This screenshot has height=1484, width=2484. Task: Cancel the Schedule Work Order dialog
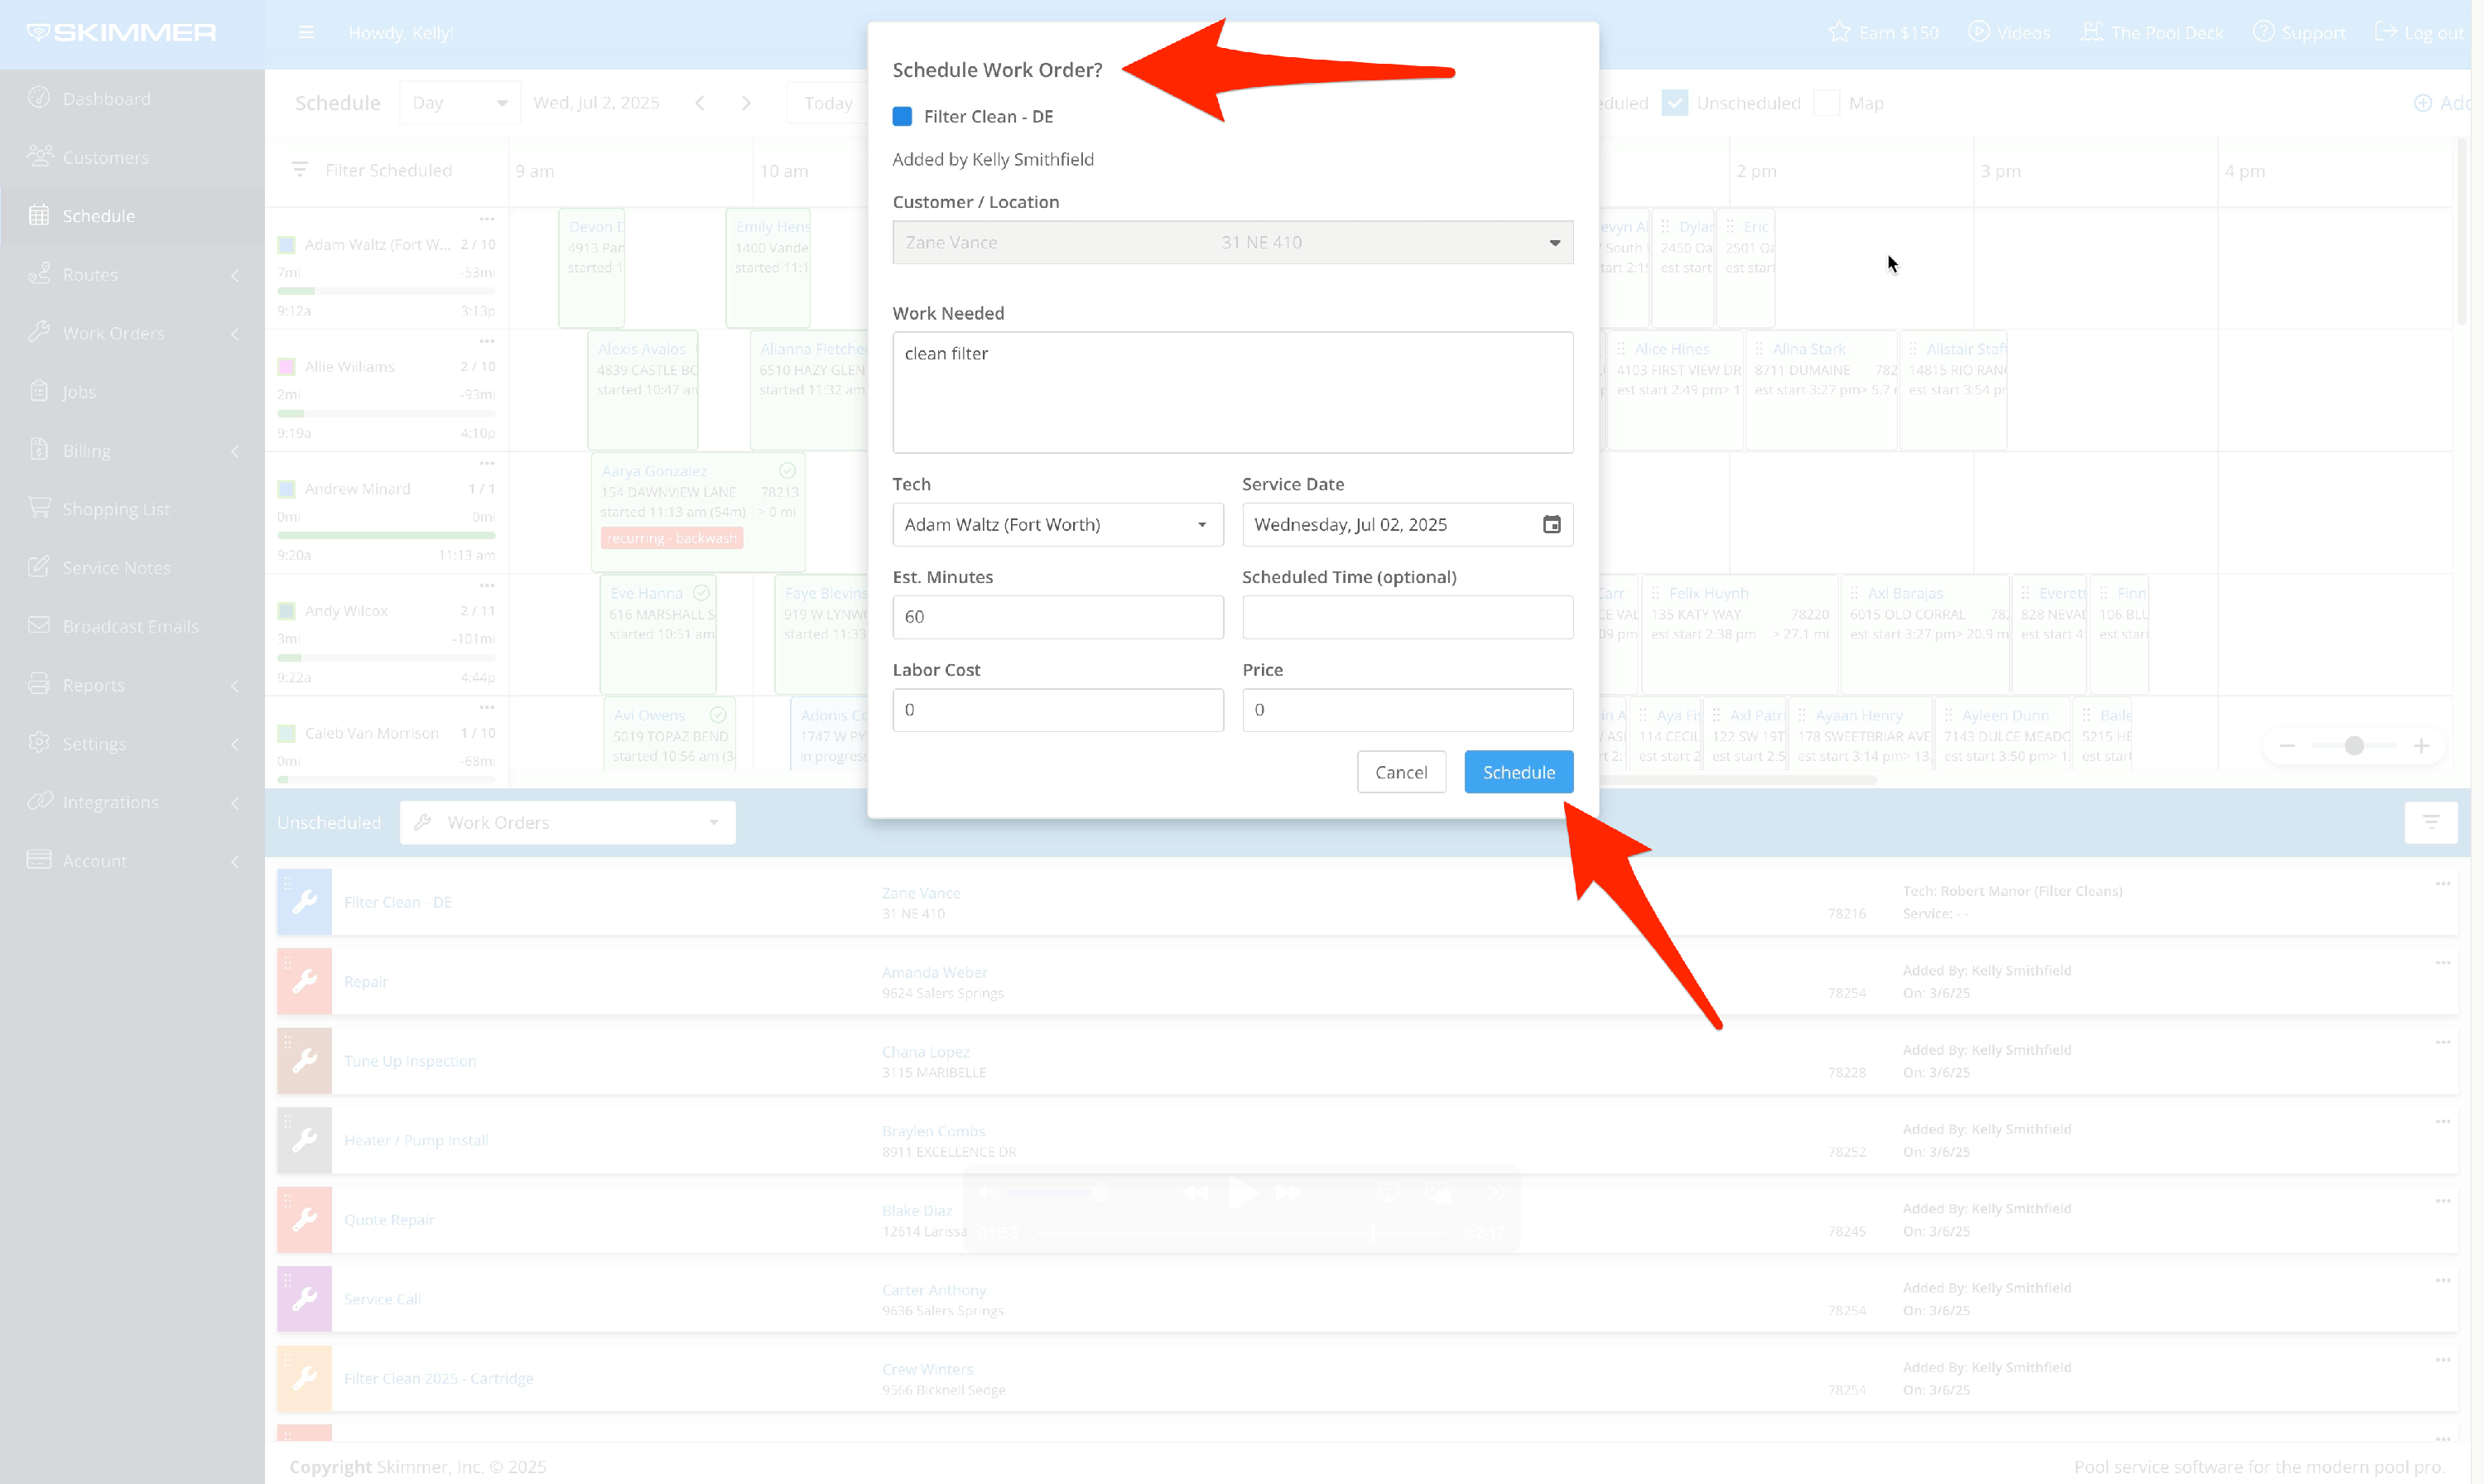pyautogui.click(x=1400, y=772)
